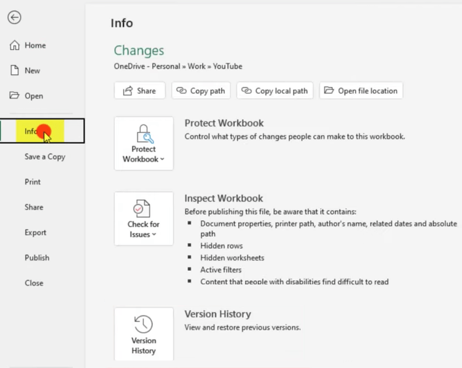The image size is (462, 368).
Task: Click the Protect Workbook heading text
Action: click(x=224, y=123)
